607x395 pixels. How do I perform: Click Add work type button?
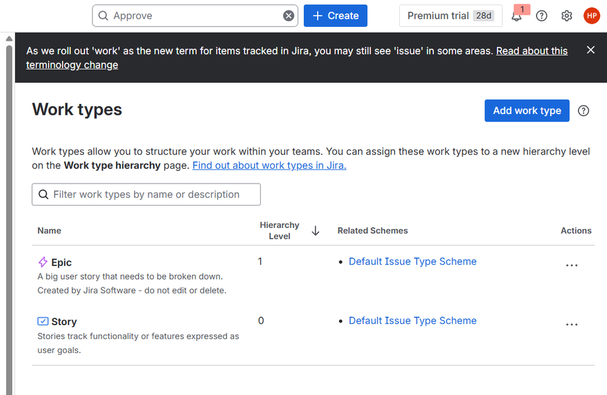527,111
